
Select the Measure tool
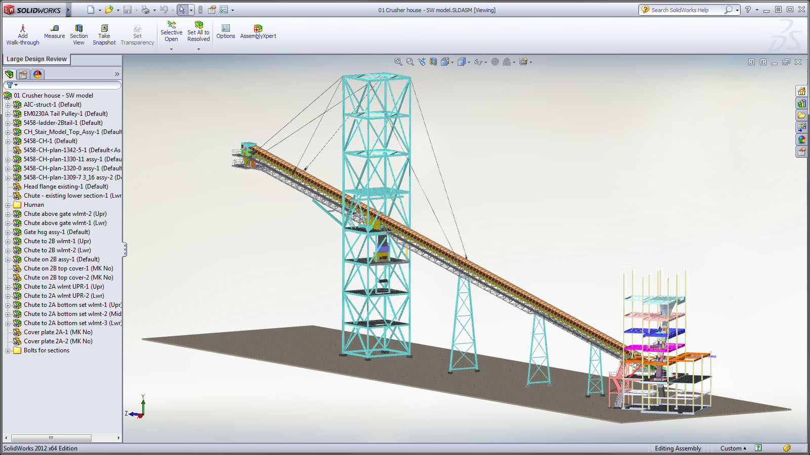pos(54,32)
